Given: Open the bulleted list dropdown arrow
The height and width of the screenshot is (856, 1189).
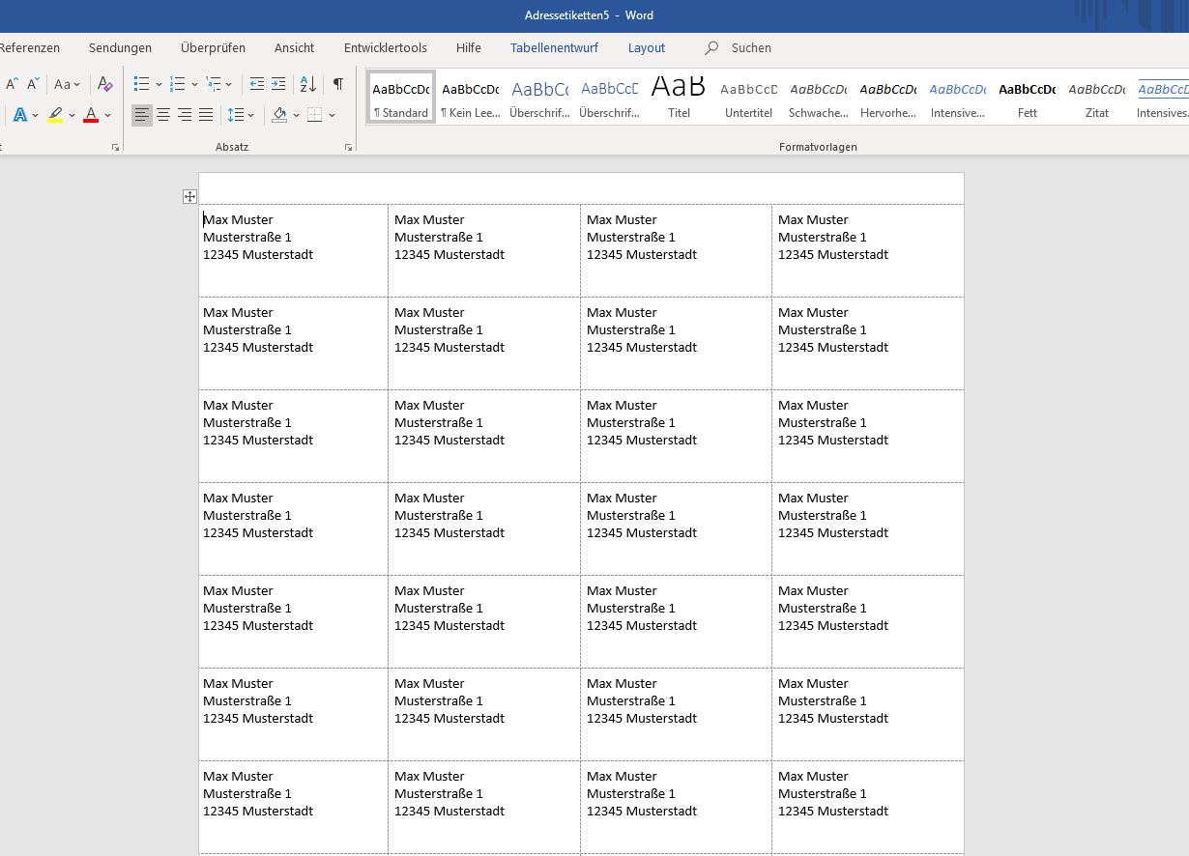Looking at the screenshot, I should point(159,85).
